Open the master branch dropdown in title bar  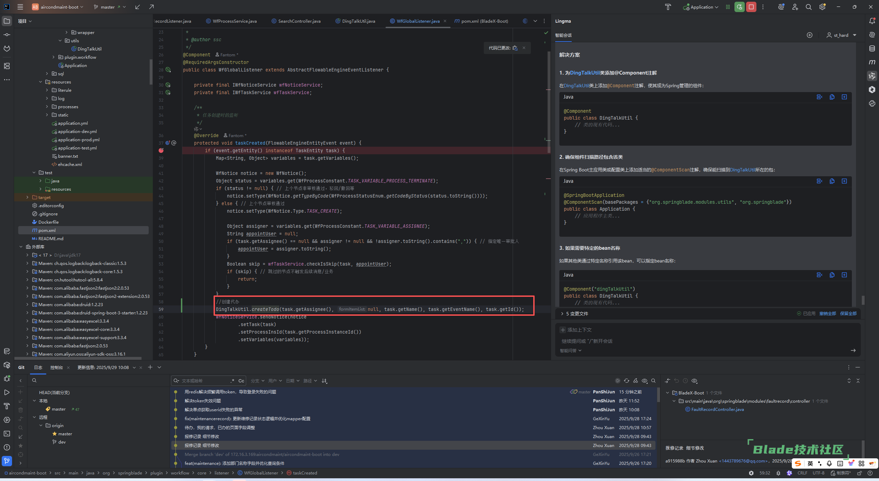pos(110,7)
